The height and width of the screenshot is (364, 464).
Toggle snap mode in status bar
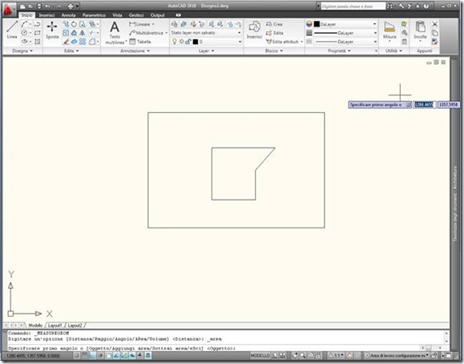(x=77, y=355)
